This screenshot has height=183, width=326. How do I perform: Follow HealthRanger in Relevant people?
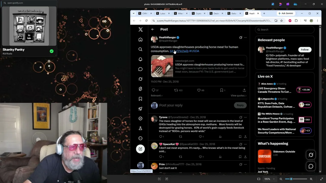pos(305,50)
